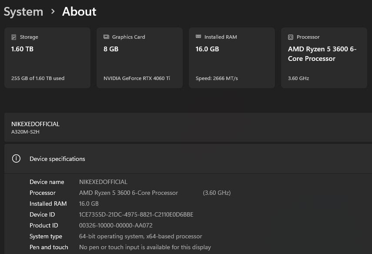Select the NIKEXEDOFFICIAL PC name header
The height and width of the screenshot is (254, 372).
(35, 124)
